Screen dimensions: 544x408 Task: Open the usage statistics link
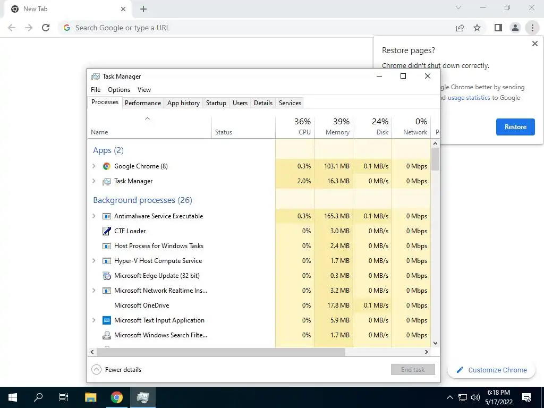(469, 98)
